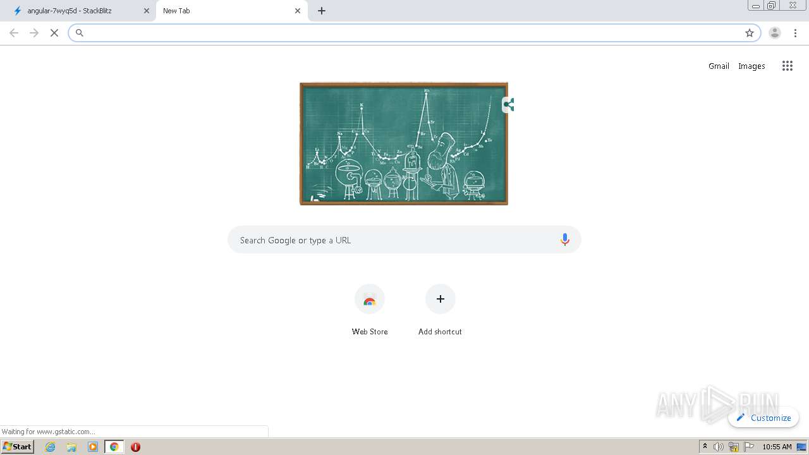Open the Chrome three-dot menu
809x455 pixels.
795,33
